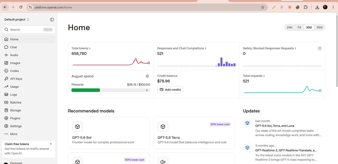Select the 90d time range
The height and width of the screenshot is (164, 338).
[320, 27]
